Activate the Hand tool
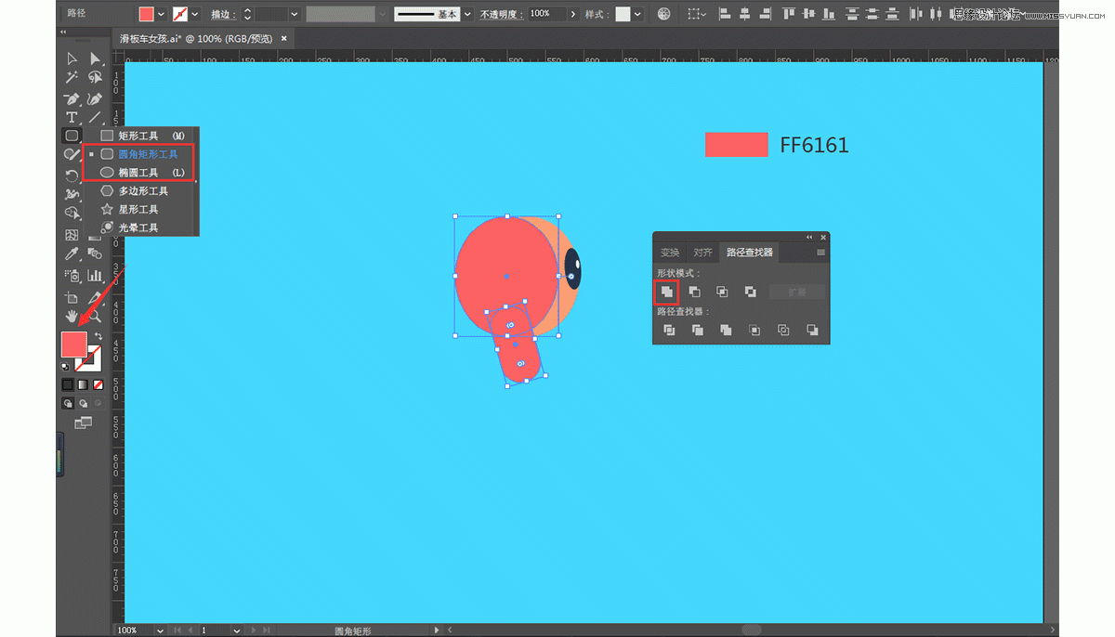This screenshot has width=1115, height=637. pyautogui.click(x=72, y=317)
